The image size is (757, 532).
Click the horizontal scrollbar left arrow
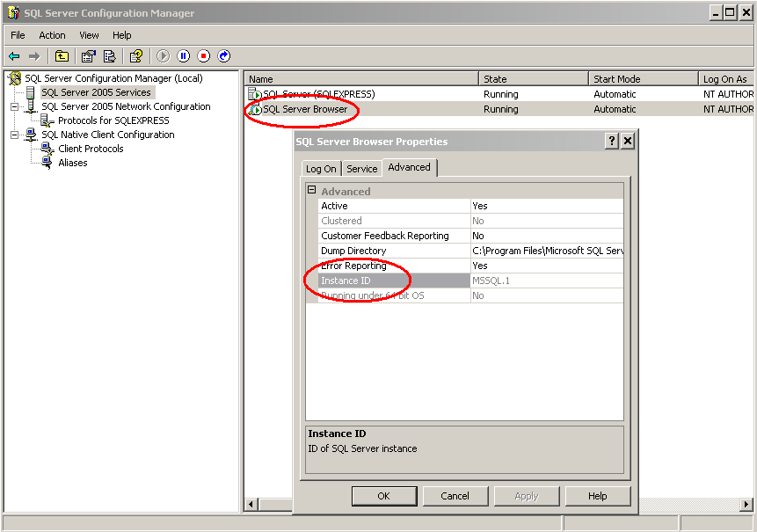(251, 505)
